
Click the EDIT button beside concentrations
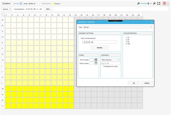coord(48,9)
